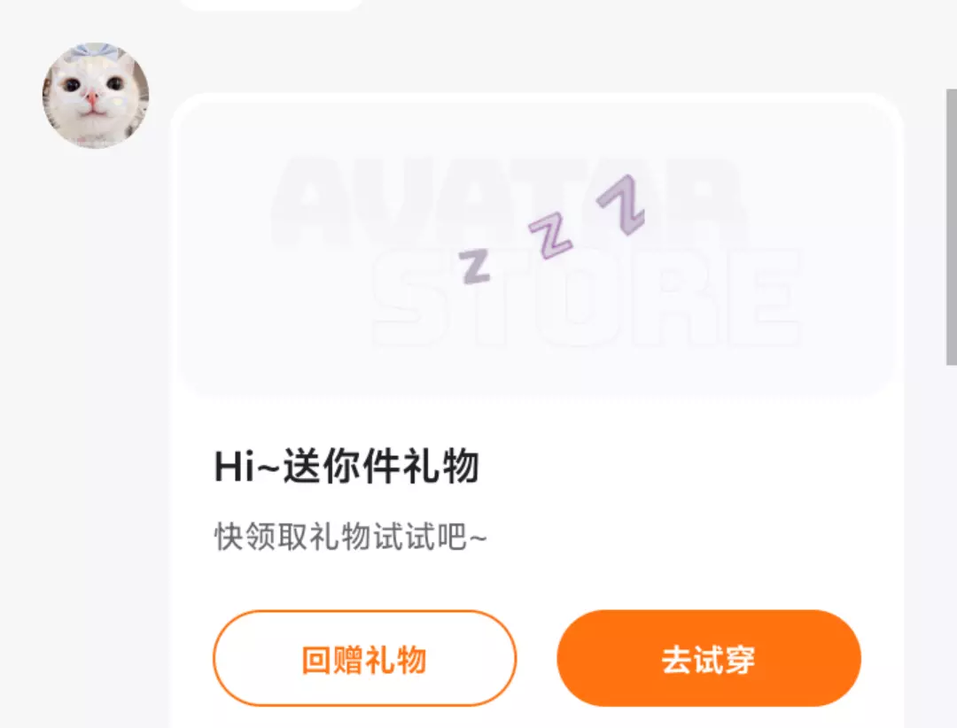Click the cat's pink nose in avatar
This screenshot has height=728, width=957.
coord(91,97)
